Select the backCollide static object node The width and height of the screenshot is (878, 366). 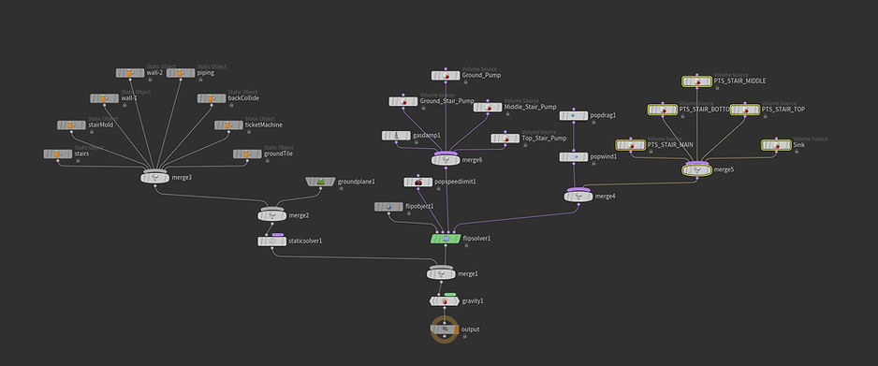(212, 98)
